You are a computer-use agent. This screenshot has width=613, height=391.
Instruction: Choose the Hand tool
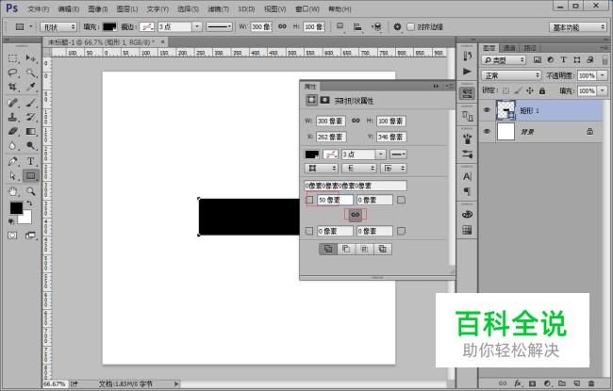pyautogui.click(x=13, y=190)
